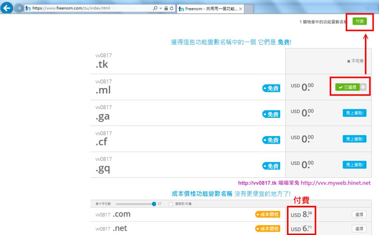Click the browser Back arrow button
379x235 pixels.
(x=7, y=8)
